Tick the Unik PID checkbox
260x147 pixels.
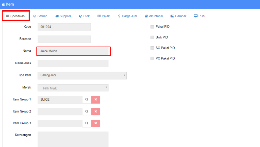click(152, 37)
